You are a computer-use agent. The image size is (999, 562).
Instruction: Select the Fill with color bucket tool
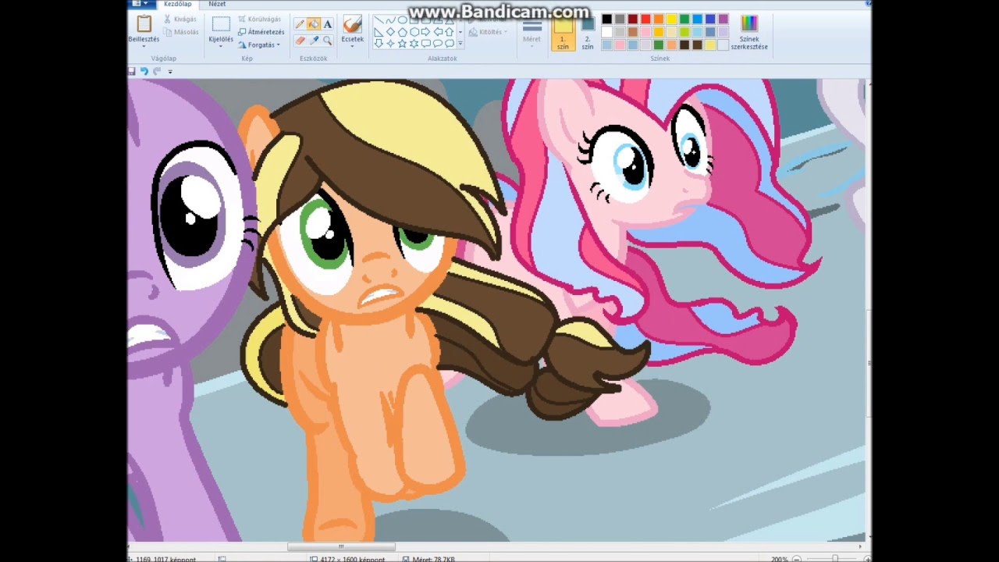[x=313, y=24]
